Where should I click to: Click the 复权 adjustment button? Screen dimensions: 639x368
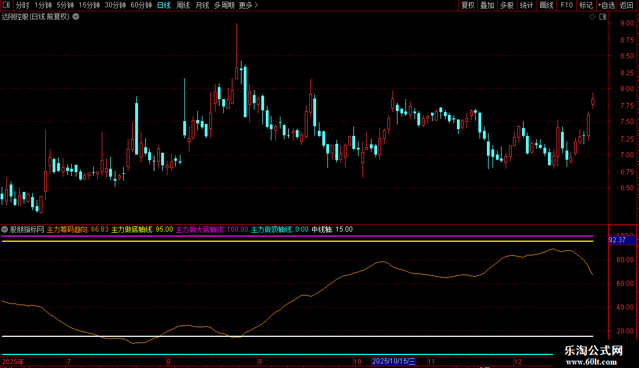pyautogui.click(x=468, y=6)
